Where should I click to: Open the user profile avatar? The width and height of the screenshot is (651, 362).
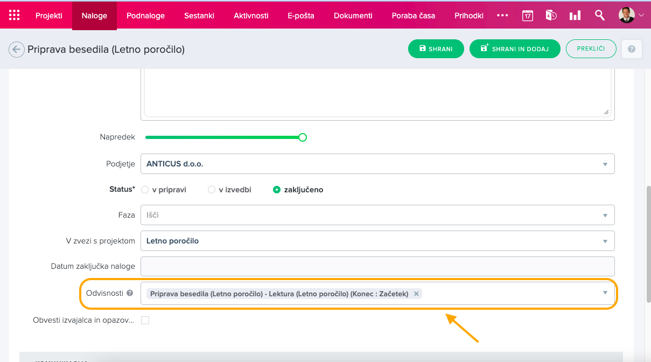[x=626, y=15]
